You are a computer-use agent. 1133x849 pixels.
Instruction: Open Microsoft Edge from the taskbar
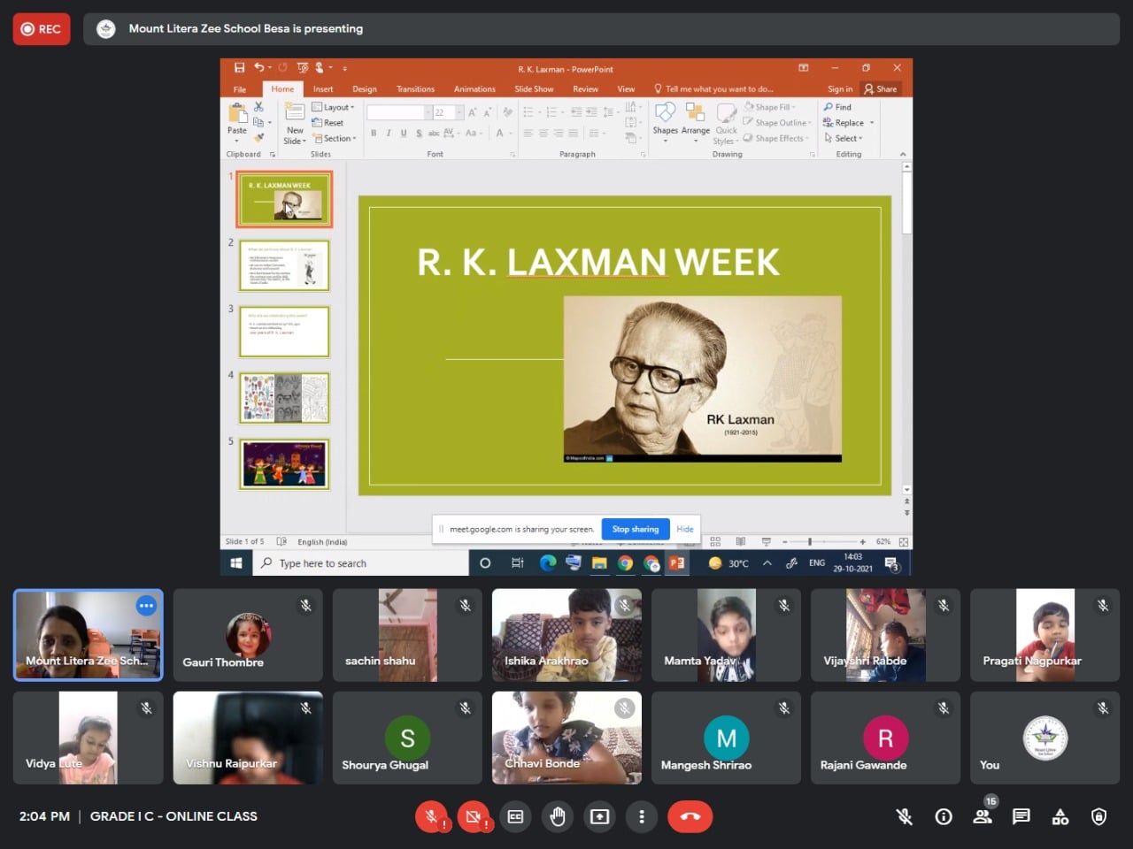[548, 563]
